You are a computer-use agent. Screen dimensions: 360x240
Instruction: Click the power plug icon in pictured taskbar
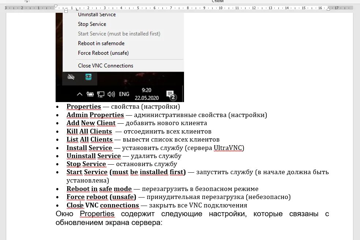[90, 94]
